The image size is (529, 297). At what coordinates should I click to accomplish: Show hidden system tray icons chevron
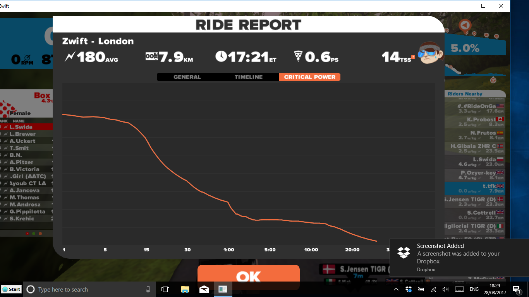point(396,289)
